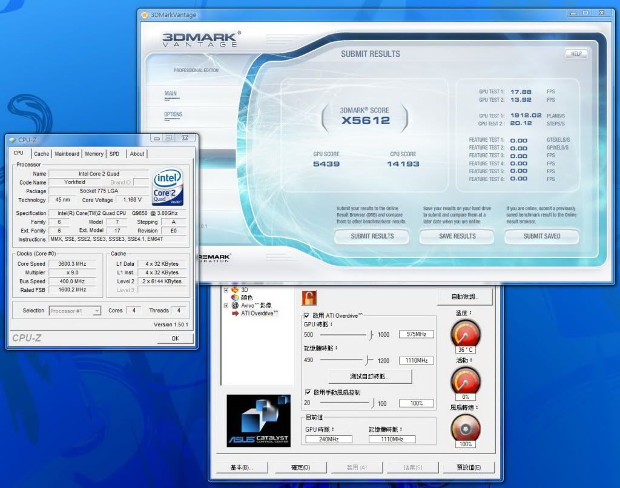Click Bus Speed value 400.0 MHz
The height and width of the screenshot is (488, 620).
(x=72, y=281)
